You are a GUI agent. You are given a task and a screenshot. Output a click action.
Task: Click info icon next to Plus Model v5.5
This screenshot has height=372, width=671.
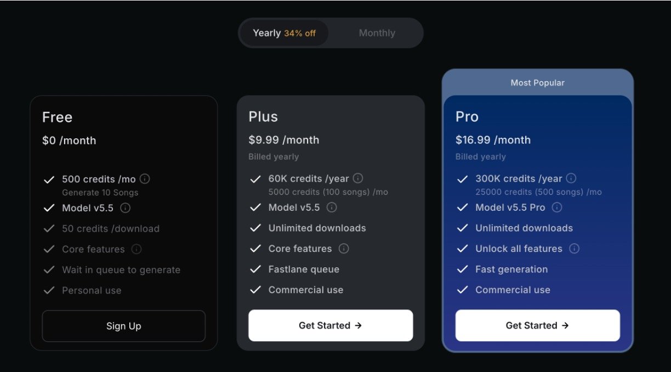coord(332,207)
